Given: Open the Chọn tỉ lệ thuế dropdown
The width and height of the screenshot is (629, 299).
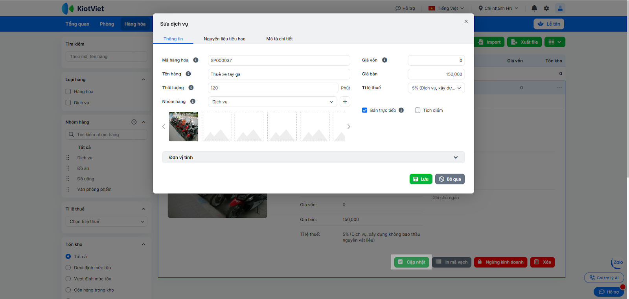Looking at the screenshot, I should coord(107,221).
